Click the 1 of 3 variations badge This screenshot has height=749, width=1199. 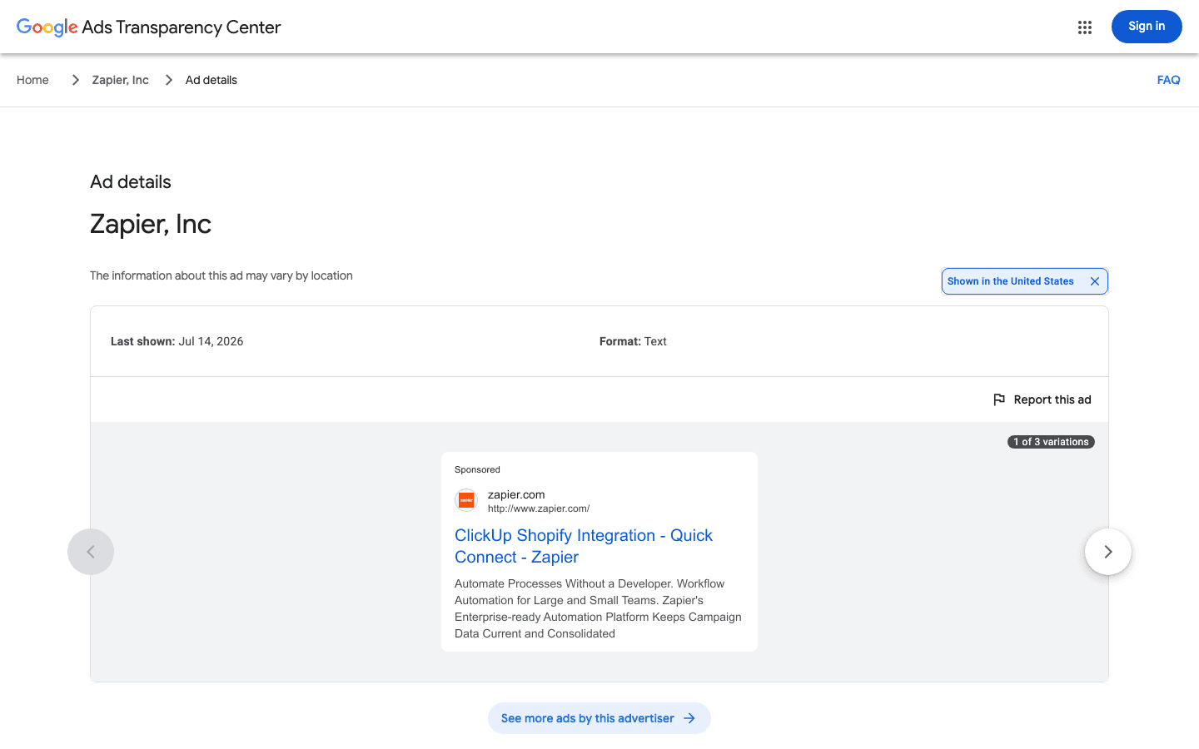pos(1051,442)
